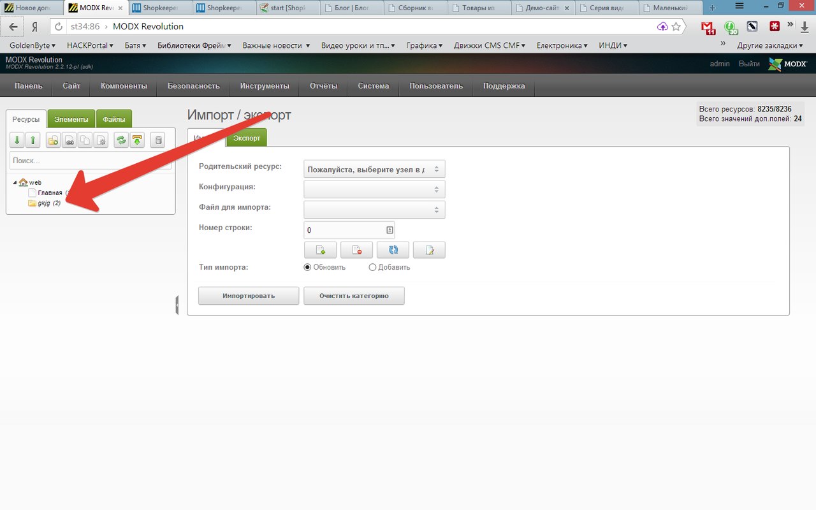Click Номер строки number field

point(349,230)
